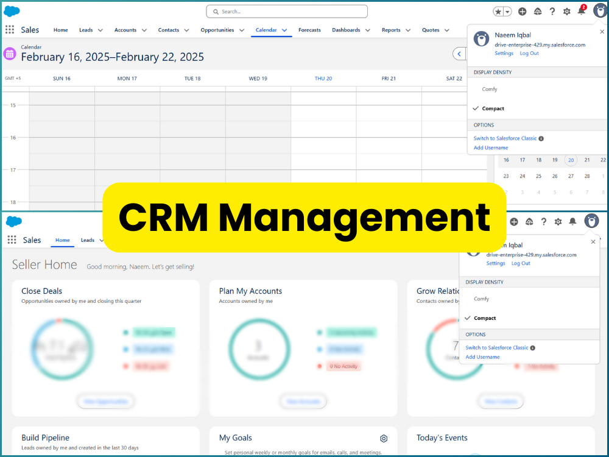This screenshot has width=609, height=457.
Task: Expand the Reports tab chevron
Action: click(408, 30)
